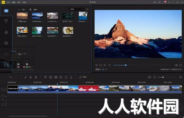Screen dimensions: 184x118
Task: Fit the timeline with the zoom-to-fit icon
Action: point(149,77)
